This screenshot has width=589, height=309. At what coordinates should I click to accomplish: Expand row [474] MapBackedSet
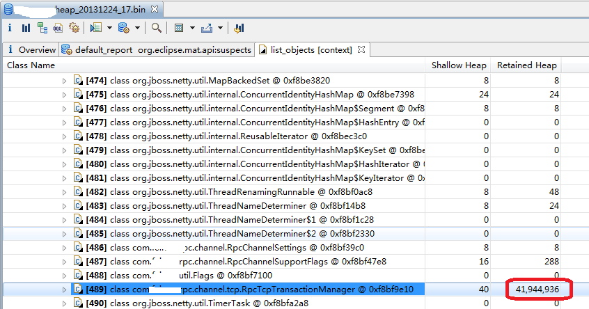pyautogui.click(x=64, y=81)
